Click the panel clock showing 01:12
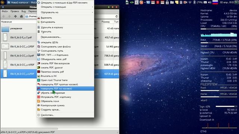The height and width of the screenshot is (134, 239). tap(227, 3)
